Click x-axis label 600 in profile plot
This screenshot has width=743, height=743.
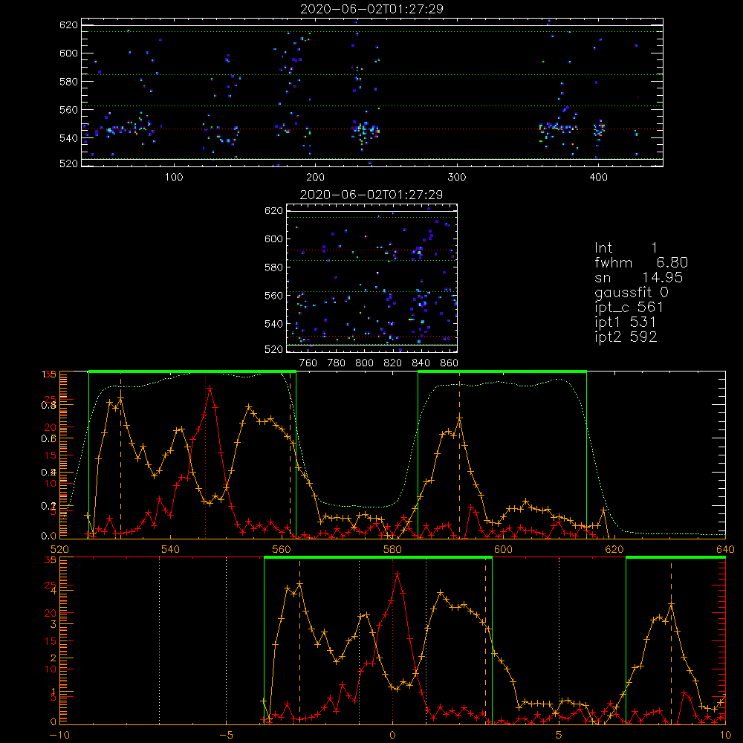coord(503,549)
